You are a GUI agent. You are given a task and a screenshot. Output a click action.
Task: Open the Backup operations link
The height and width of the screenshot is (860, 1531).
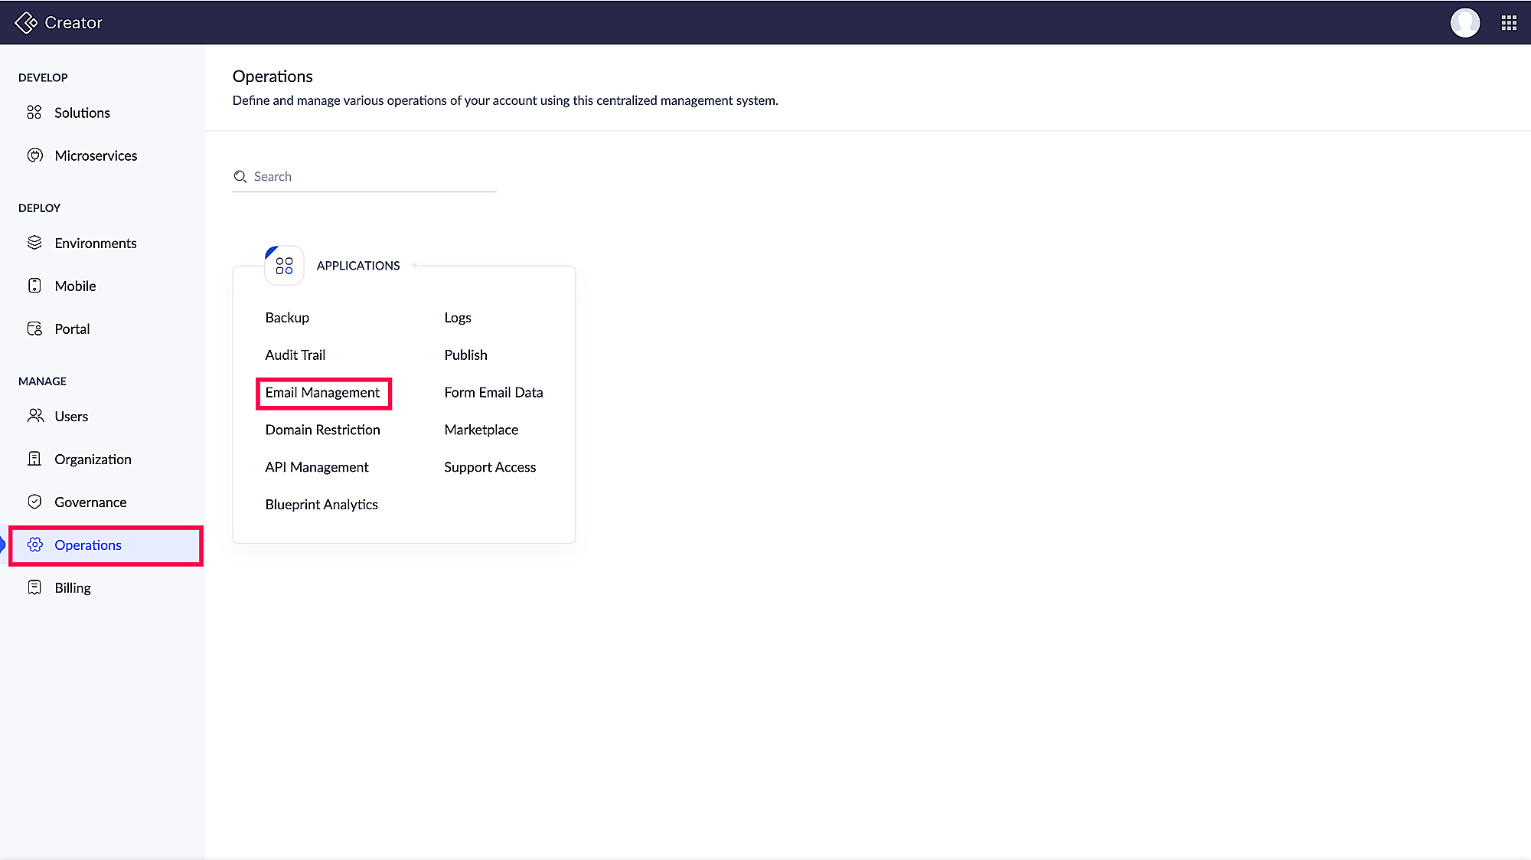(x=287, y=317)
